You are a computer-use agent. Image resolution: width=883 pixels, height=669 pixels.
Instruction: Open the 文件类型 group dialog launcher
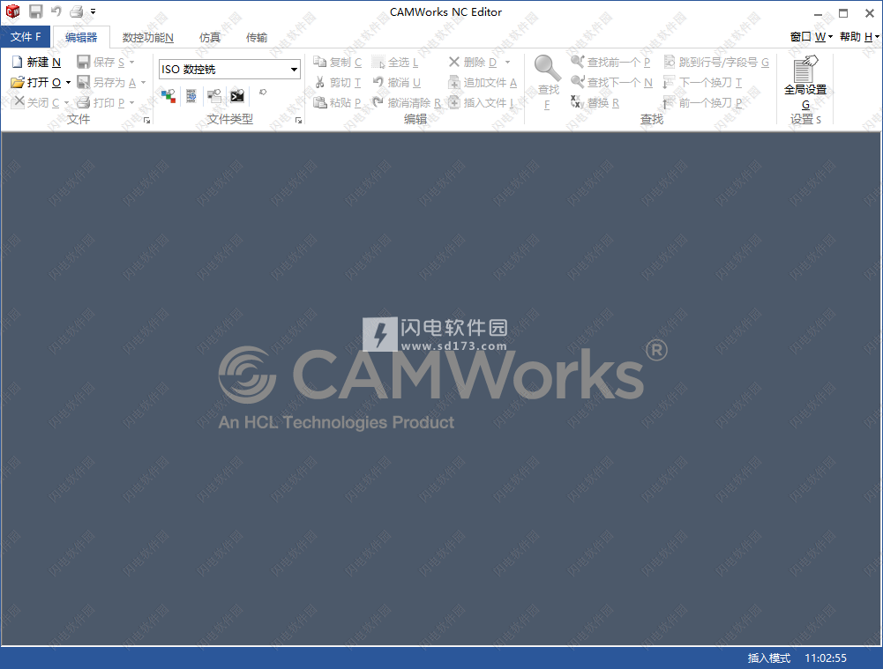(298, 121)
